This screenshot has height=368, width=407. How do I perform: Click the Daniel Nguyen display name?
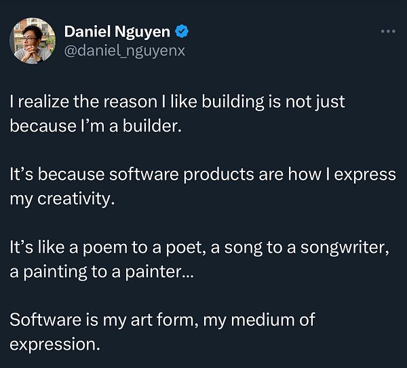tap(118, 31)
